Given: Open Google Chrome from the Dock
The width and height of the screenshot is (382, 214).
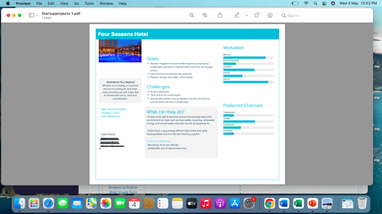Looking at the screenshot, I should (270, 202).
